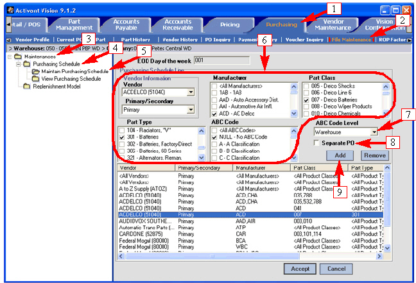Click the View Purchasing Schedule folder icon
416x283 pixels.
[x=35, y=79]
